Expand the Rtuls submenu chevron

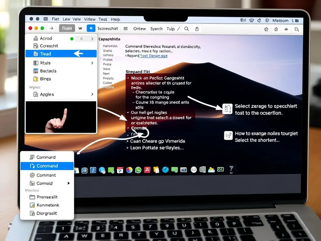(92, 63)
